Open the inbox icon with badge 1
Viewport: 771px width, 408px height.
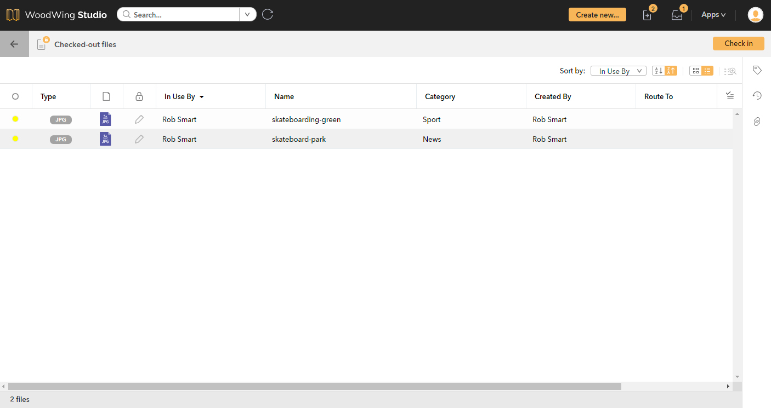678,14
